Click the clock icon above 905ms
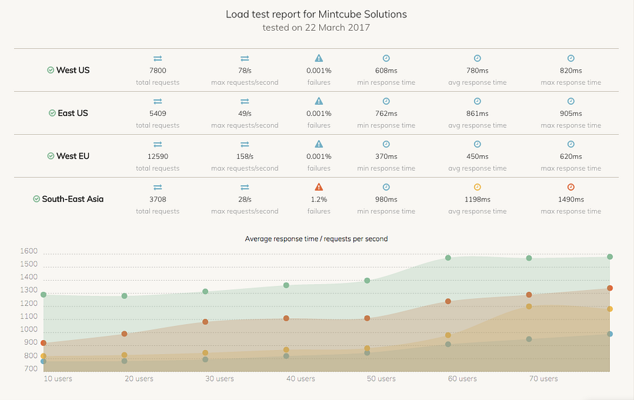The width and height of the screenshot is (634, 400). (x=571, y=101)
